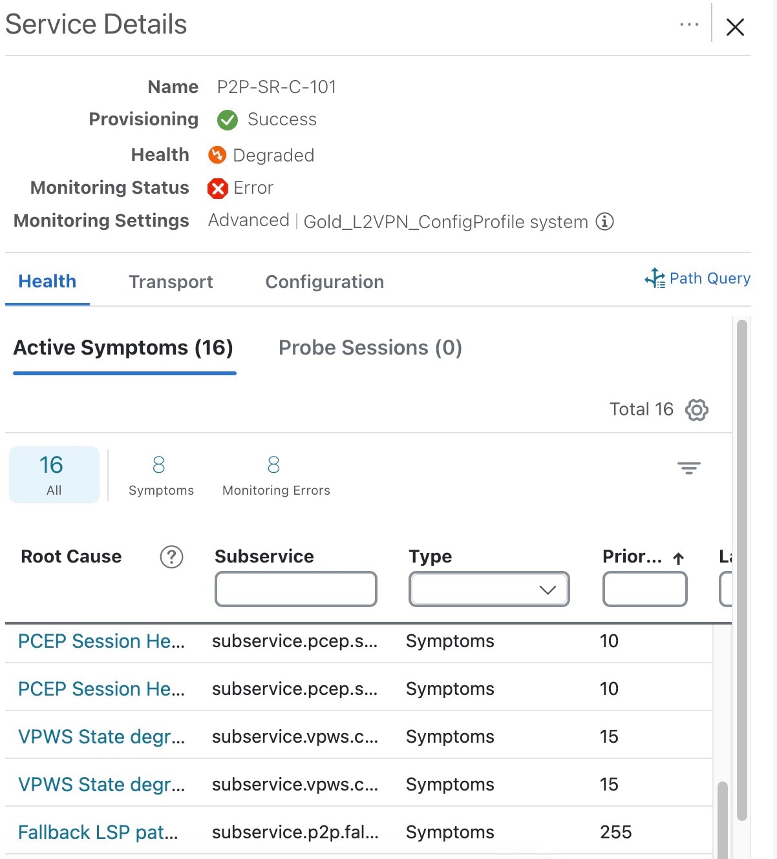Switch to the Configuration tab
Viewport: 777px width, 859px height.
coord(324,282)
